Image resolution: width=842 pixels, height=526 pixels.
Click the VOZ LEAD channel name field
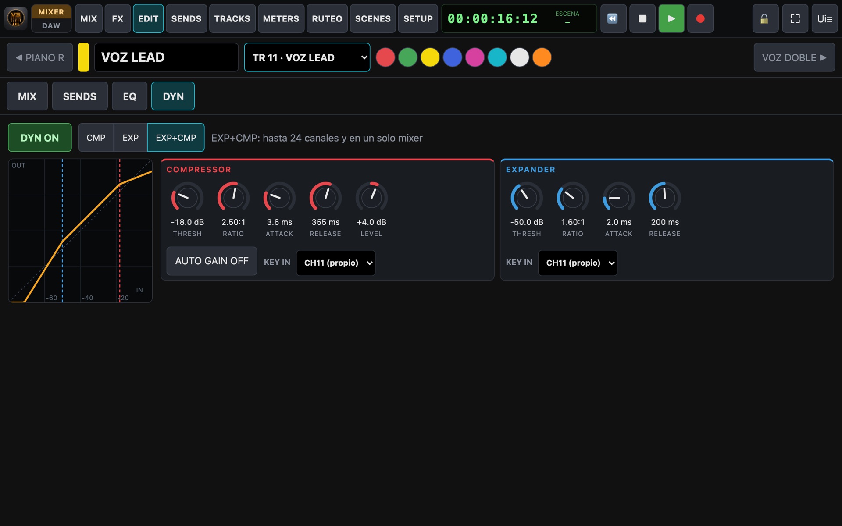166,57
